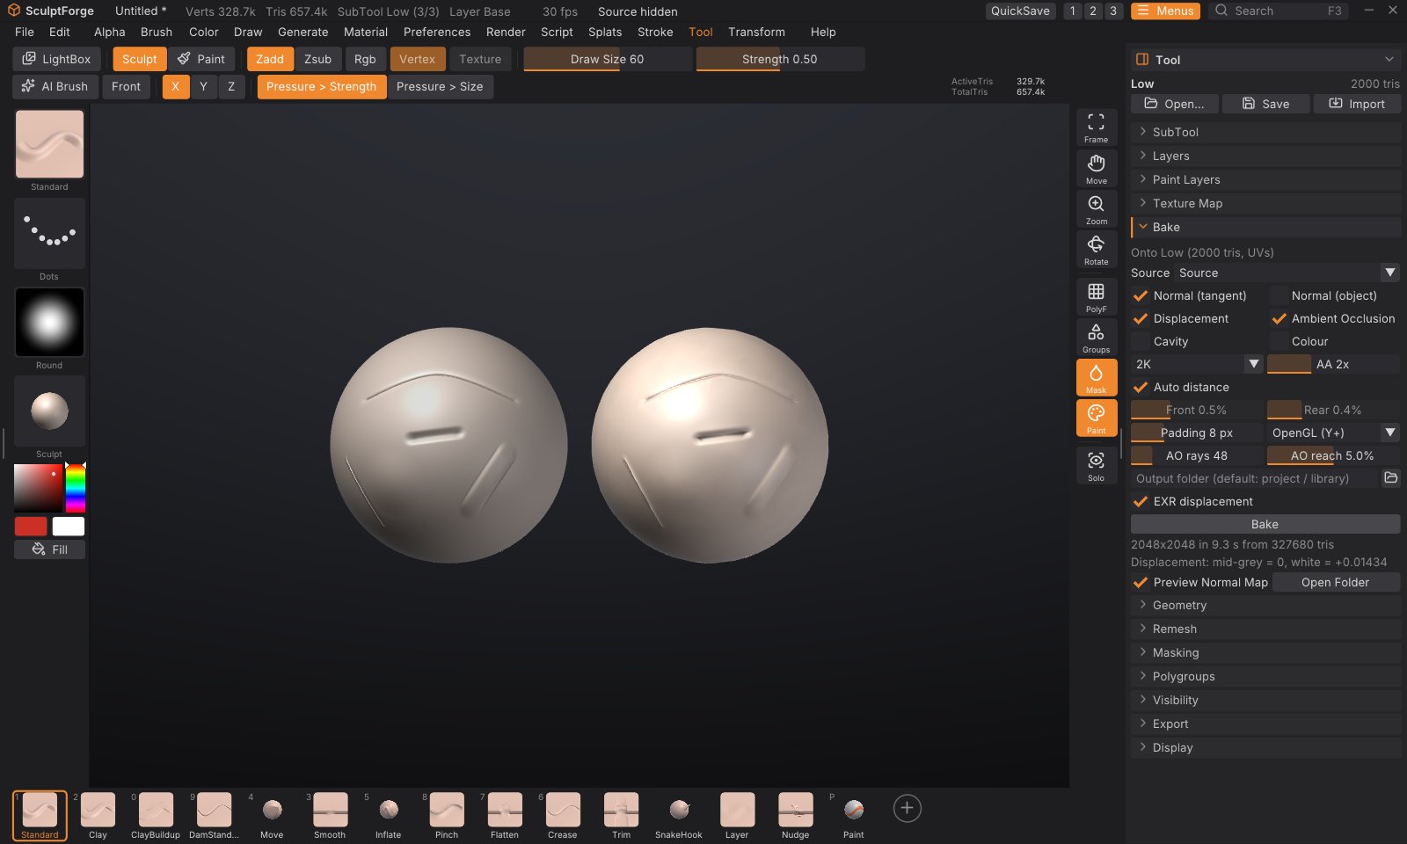Toggle EXR displacement checkbox
1407x844 pixels.
point(1141,501)
